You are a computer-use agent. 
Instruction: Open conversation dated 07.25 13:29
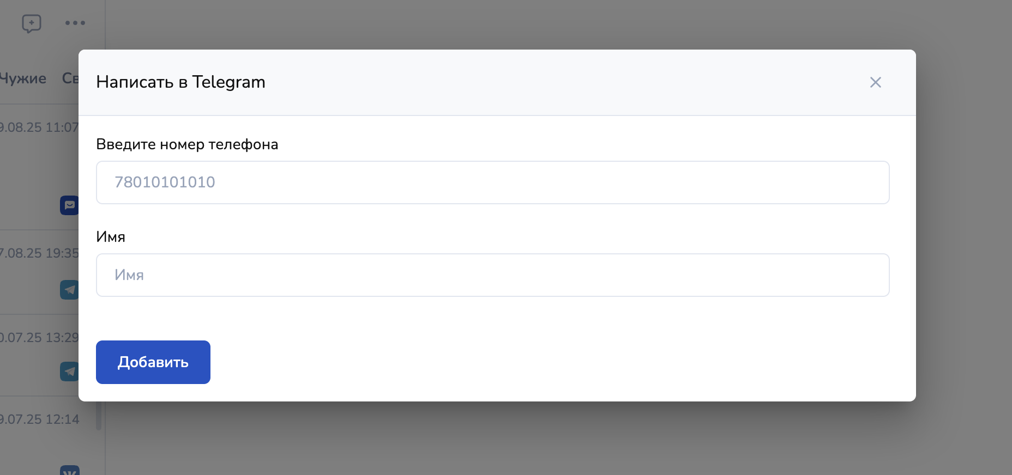[39, 356]
